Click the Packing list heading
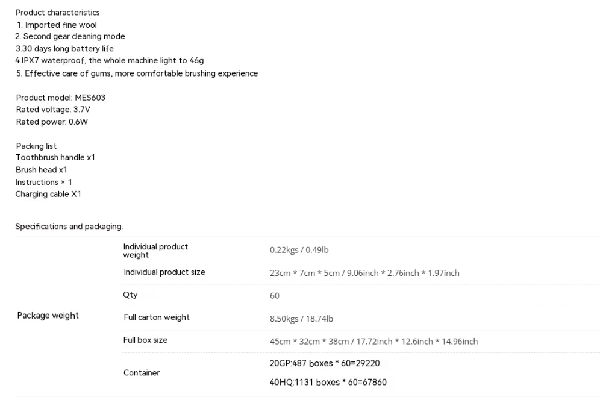The image size is (600, 397). (x=36, y=146)
